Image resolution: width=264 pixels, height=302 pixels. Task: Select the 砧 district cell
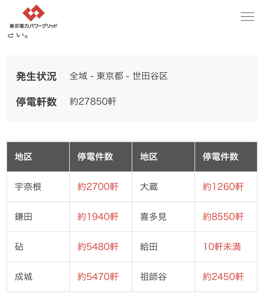38,247
